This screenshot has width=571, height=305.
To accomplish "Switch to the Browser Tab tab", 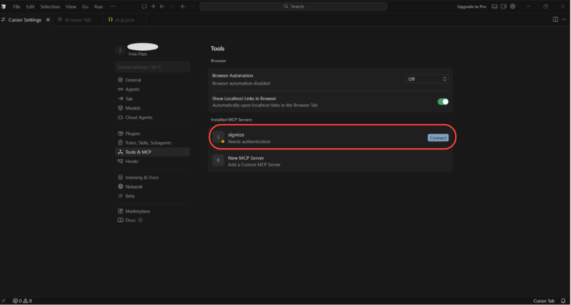I will 78,20.
